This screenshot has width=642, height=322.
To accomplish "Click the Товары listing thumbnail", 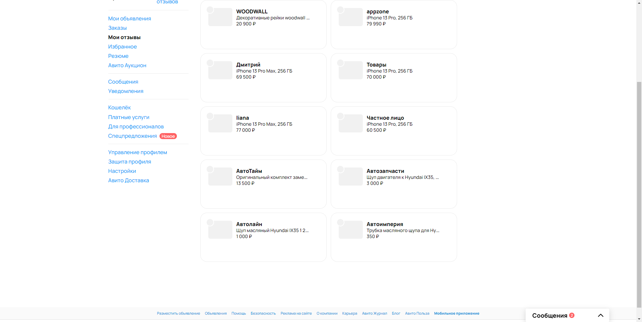I will pyautogui.click(x=350, y=70).
